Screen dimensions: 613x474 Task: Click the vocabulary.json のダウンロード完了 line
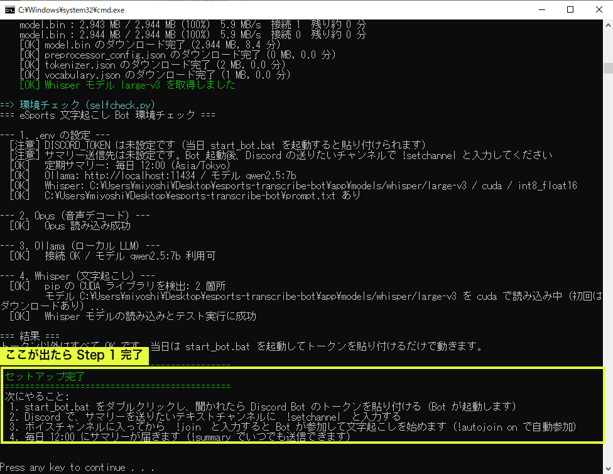click(x=155, y=75)
